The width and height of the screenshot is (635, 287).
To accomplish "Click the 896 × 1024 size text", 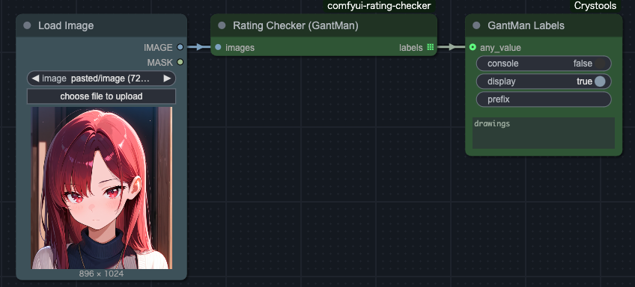I will [101, 274].
